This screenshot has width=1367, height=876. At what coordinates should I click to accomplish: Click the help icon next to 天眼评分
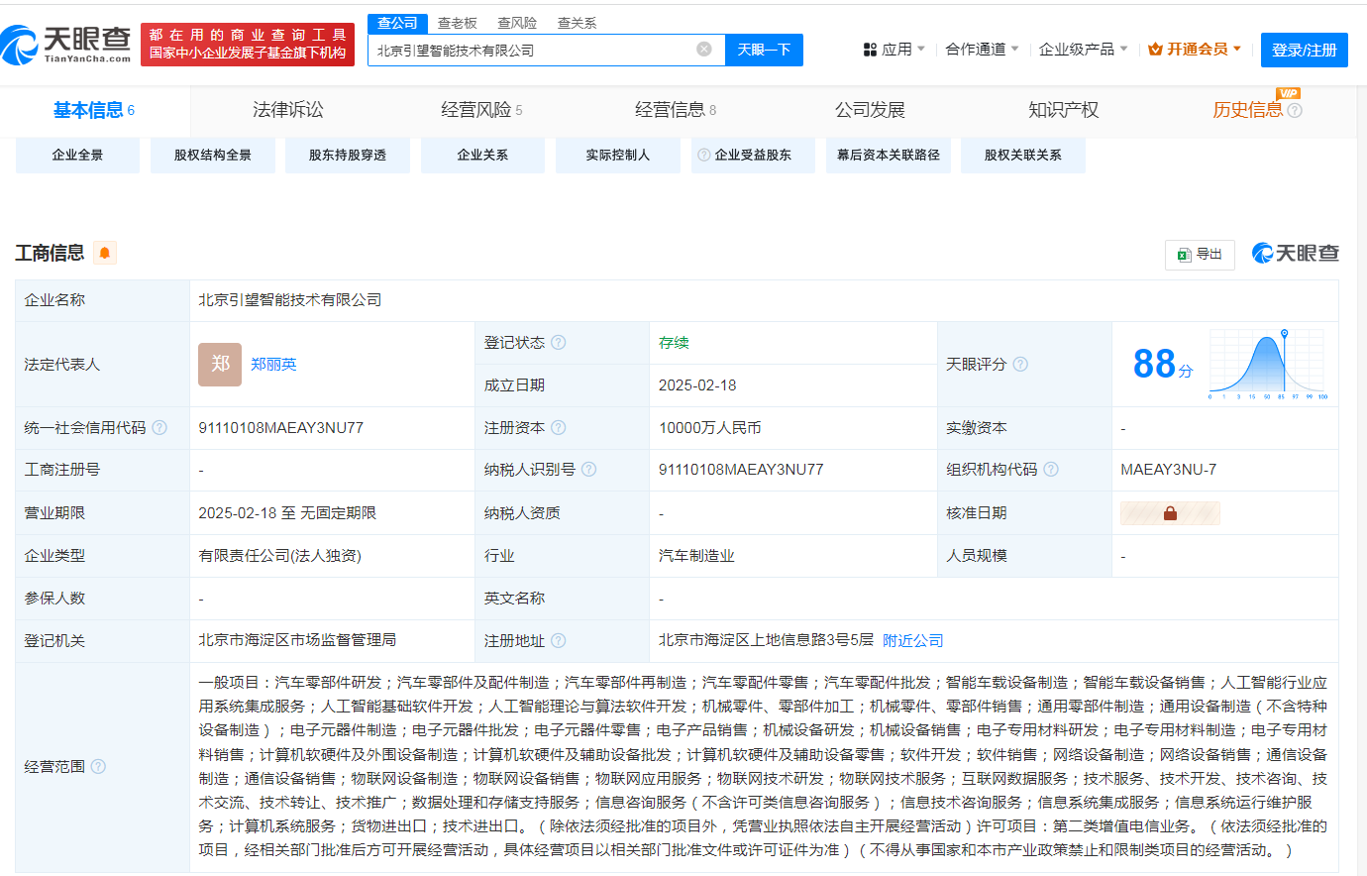1020,365
